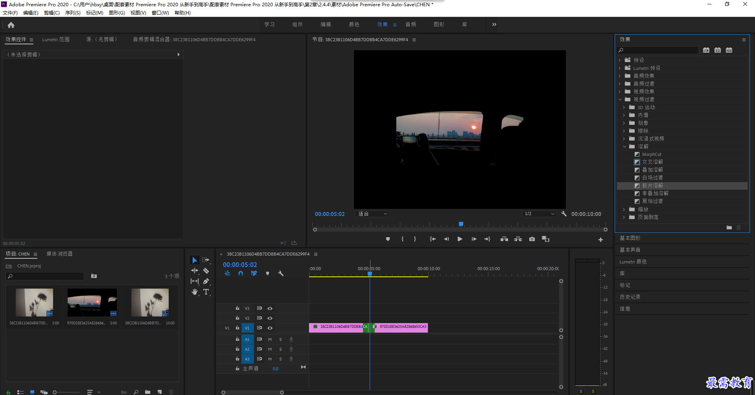Open the 文件(F) menu

[x=10, y=13]
